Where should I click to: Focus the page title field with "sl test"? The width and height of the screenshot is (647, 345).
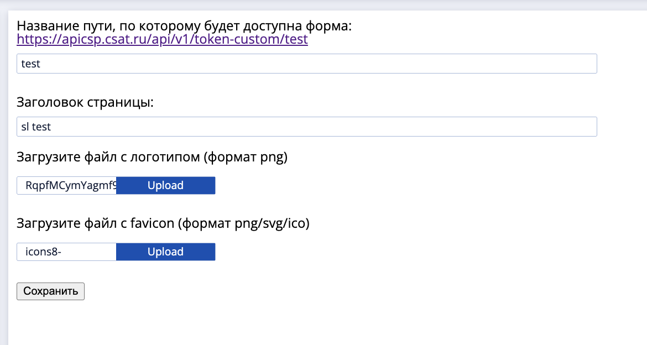pyautogui.click(x=306, y=127)
